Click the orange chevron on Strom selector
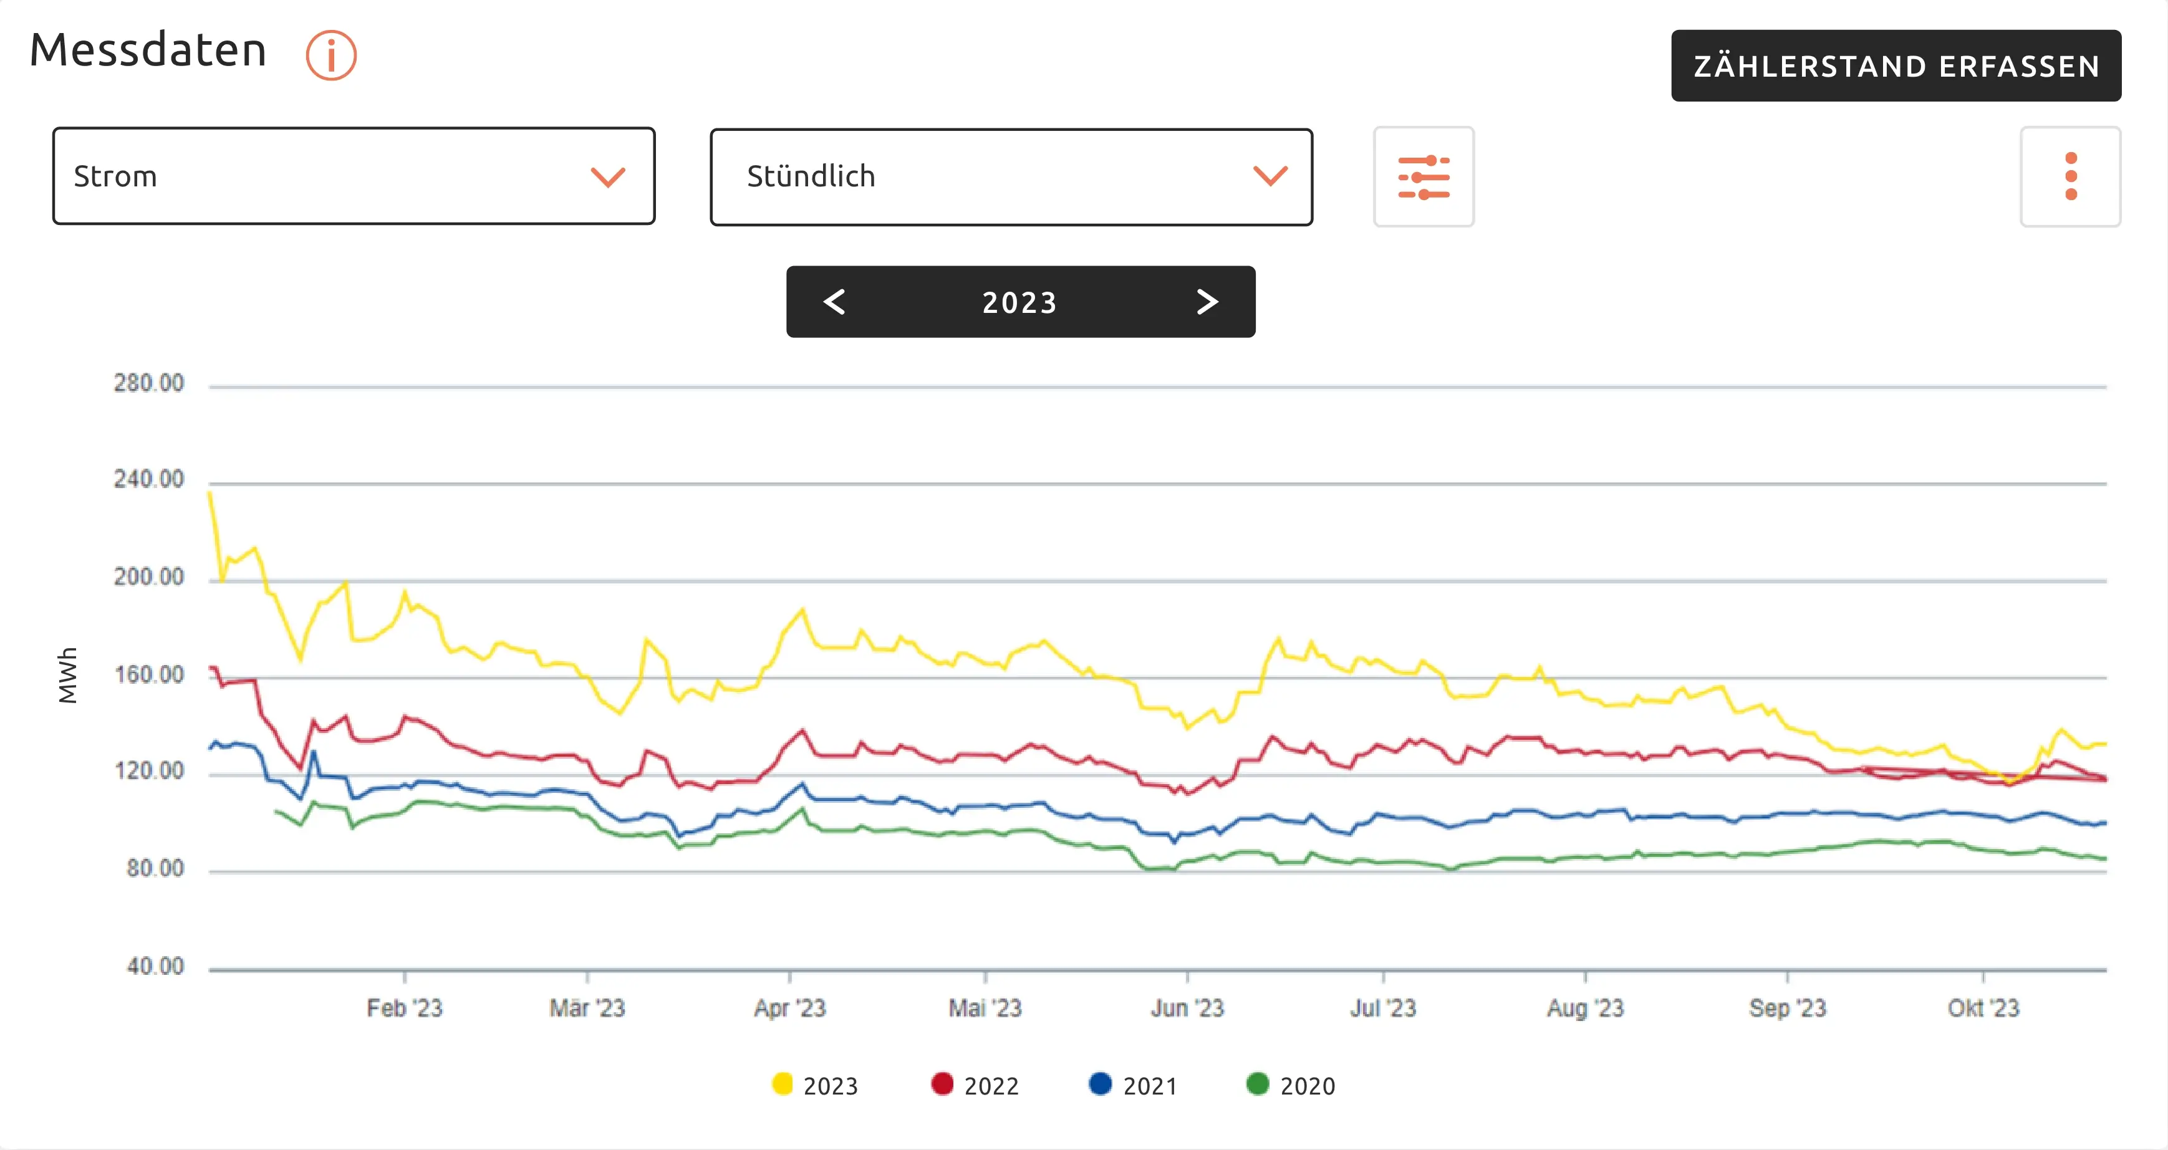The width and height of the screenshot is (2168, 1150). [608, 176]
